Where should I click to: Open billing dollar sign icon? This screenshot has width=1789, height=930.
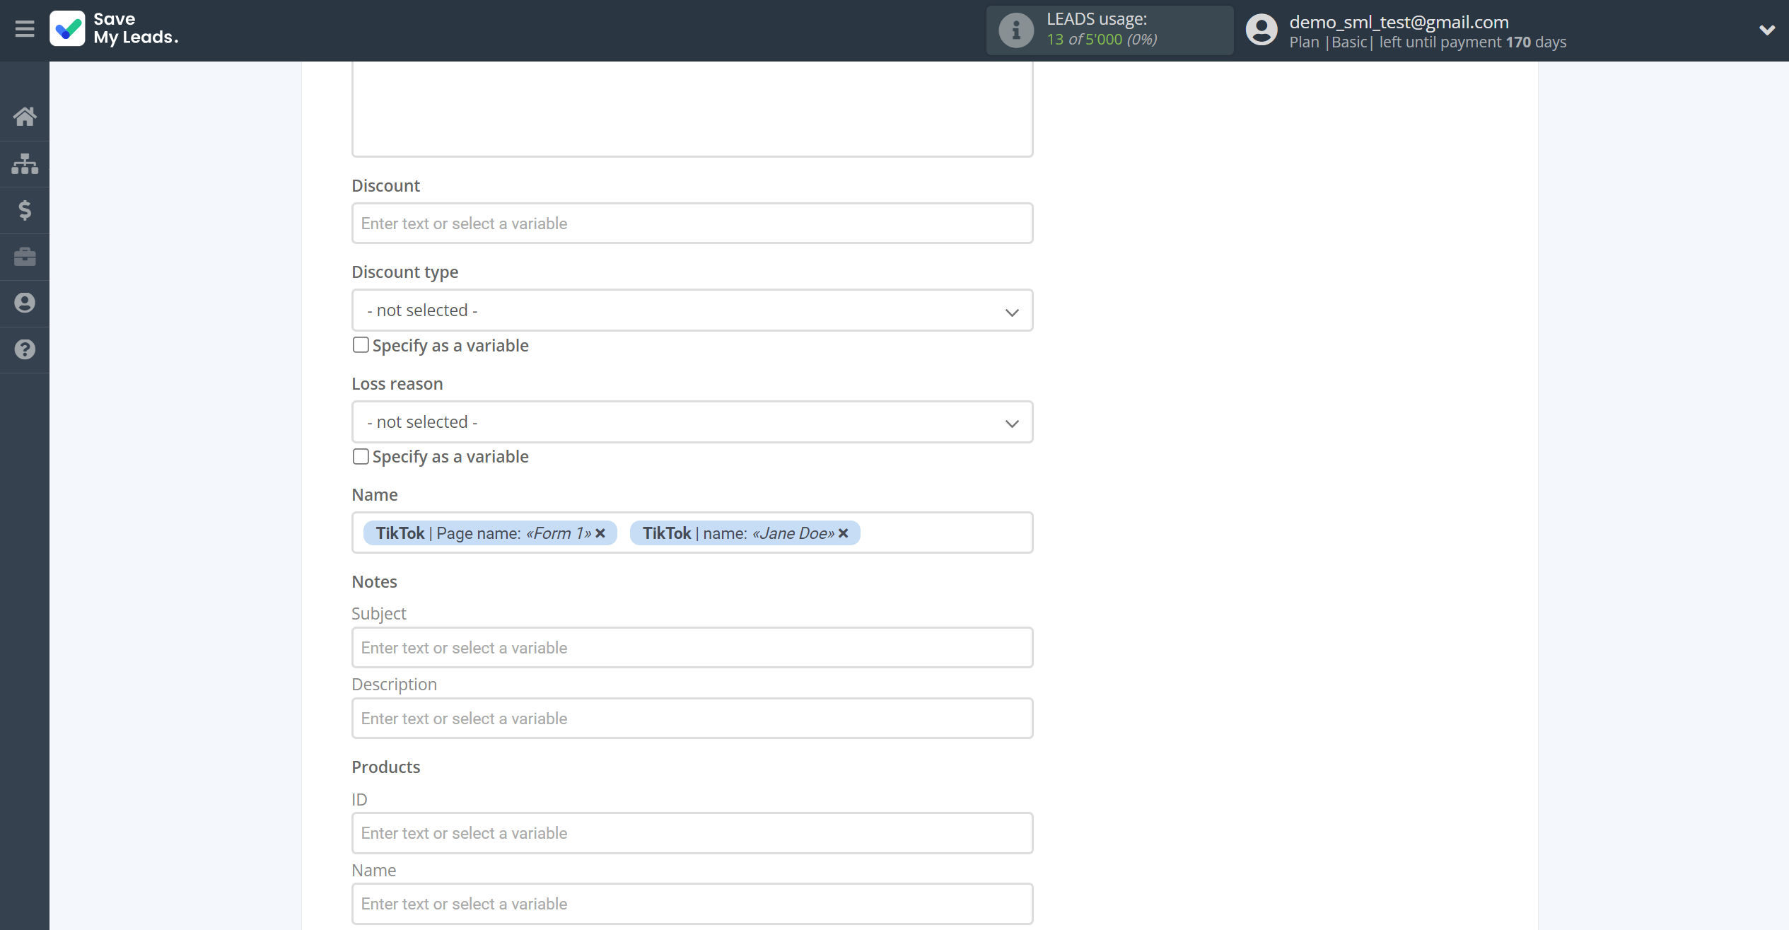point(25,210)
